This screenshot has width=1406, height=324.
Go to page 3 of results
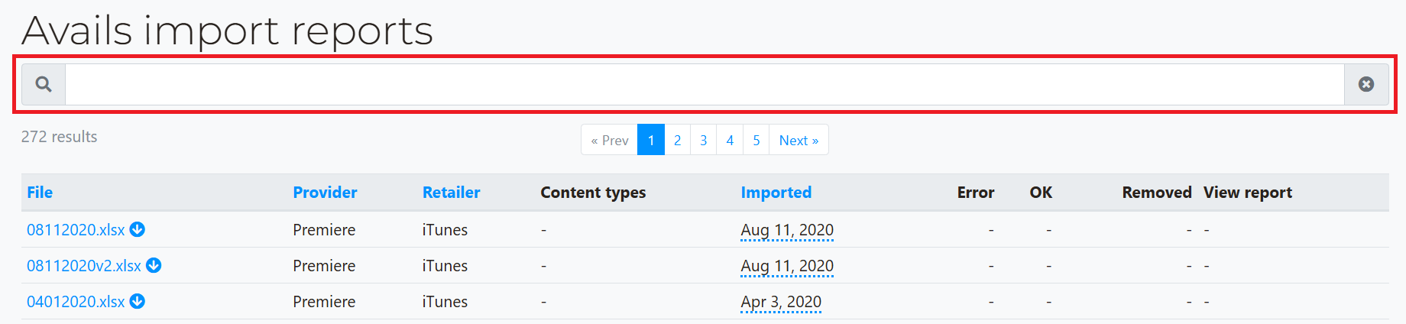point(704,140)
